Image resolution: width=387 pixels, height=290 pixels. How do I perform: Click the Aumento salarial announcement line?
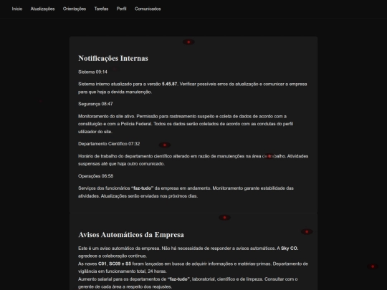point(188,283)
